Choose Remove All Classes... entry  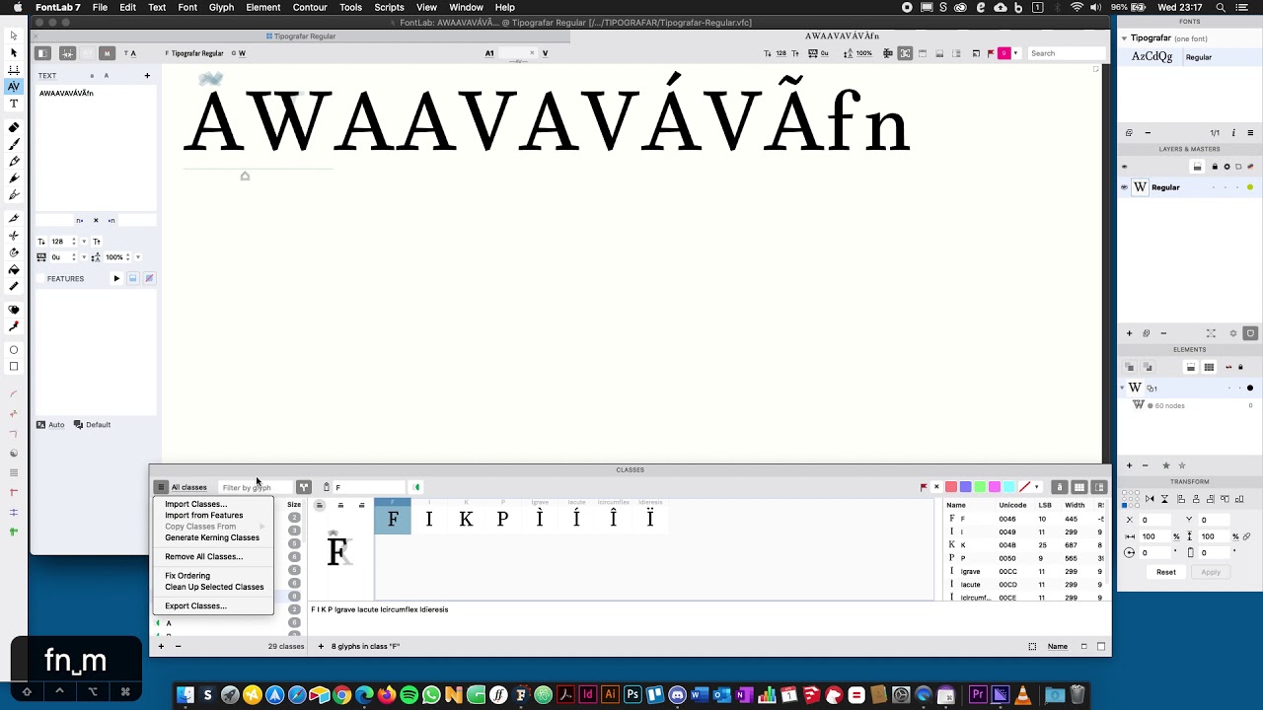[x=203, y=556]
